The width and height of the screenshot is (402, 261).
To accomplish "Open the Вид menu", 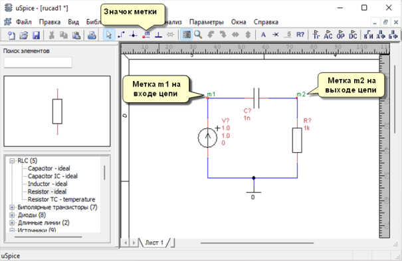I will [x=73, y=22].
